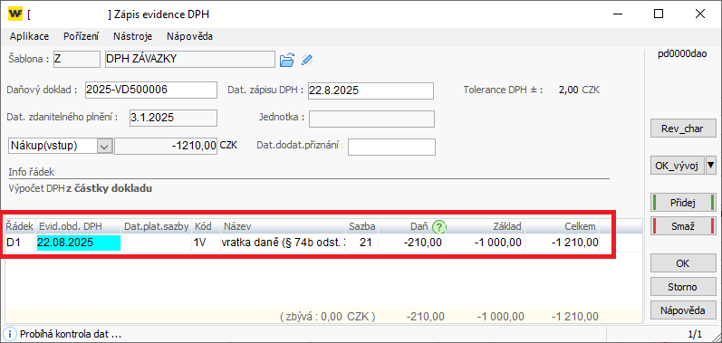Click the DPH ZÁVAZKY template name field
The width and height of the screenshot is (722, 343).
[189, 60]
